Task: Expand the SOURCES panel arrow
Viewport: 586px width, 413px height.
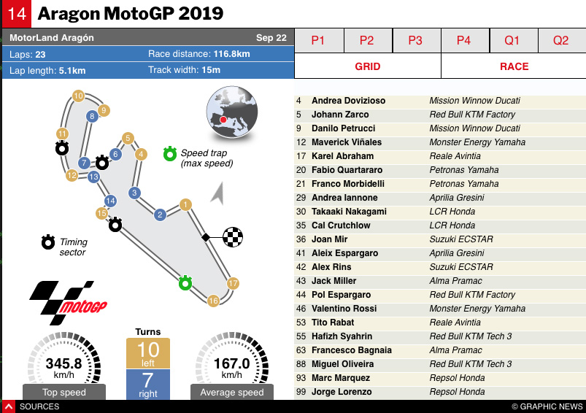Action: pos(9,406)
